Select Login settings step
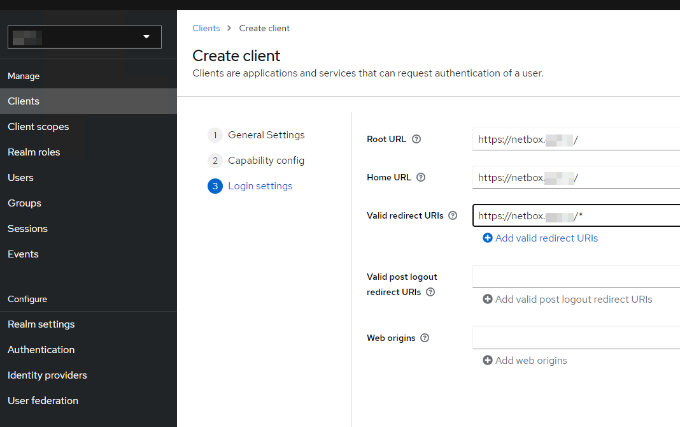 [260, 186]
